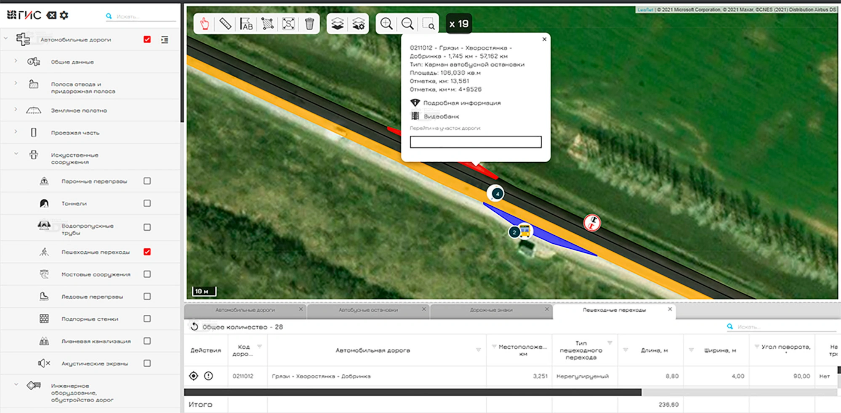Viewport: 841px width, 413px height.
Task: Click the bus stop marker on map
Action: coord(525,231)
